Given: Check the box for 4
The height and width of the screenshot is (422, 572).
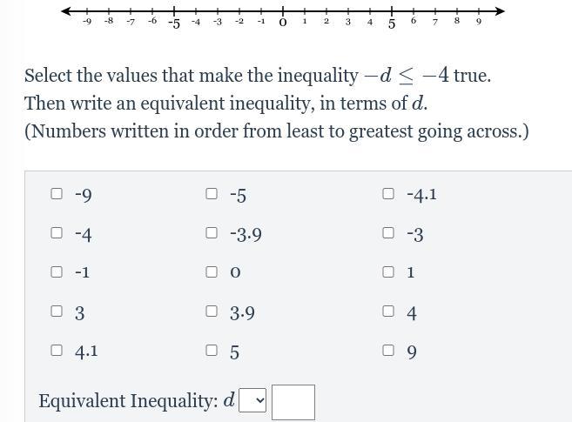Looking at the screenshot, I should pyautogui.click(x=388, y=311).
